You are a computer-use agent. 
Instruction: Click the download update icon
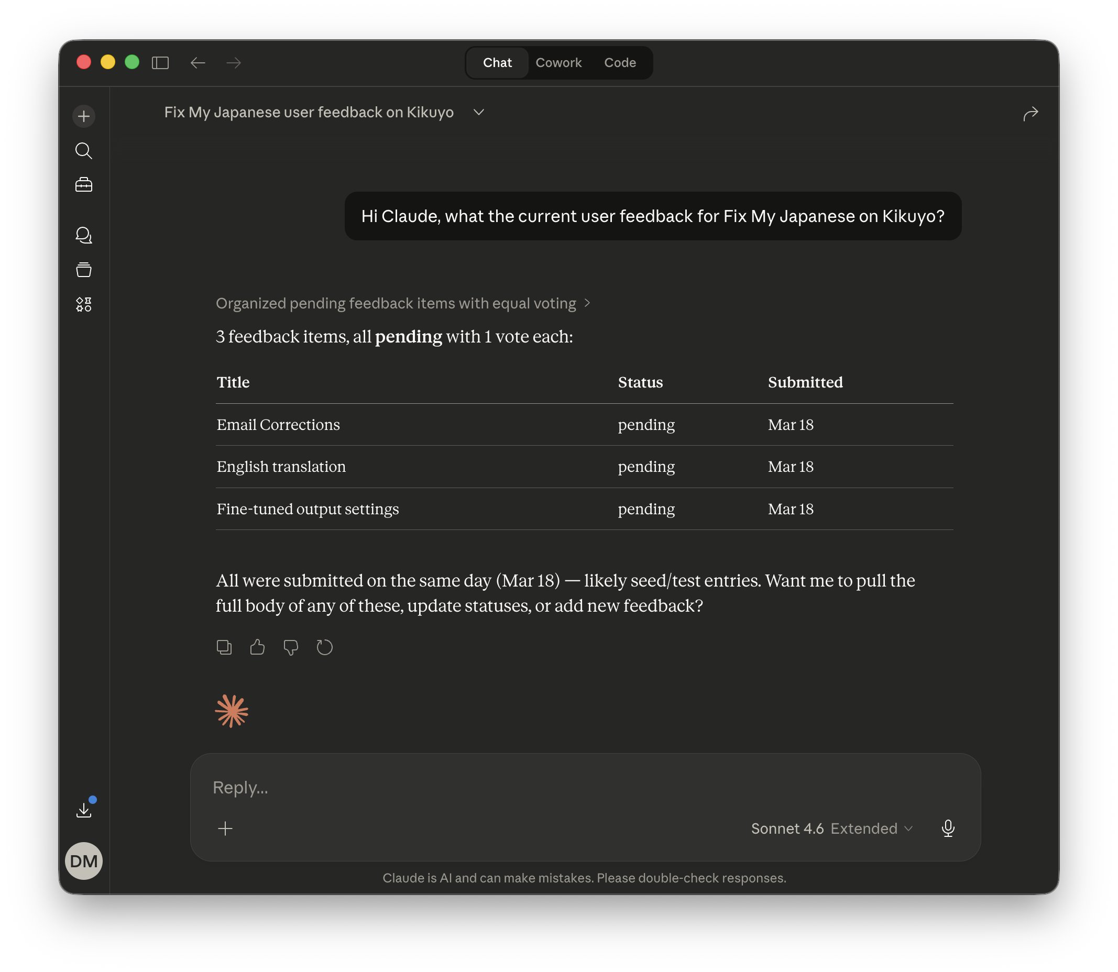coord(84,810)
